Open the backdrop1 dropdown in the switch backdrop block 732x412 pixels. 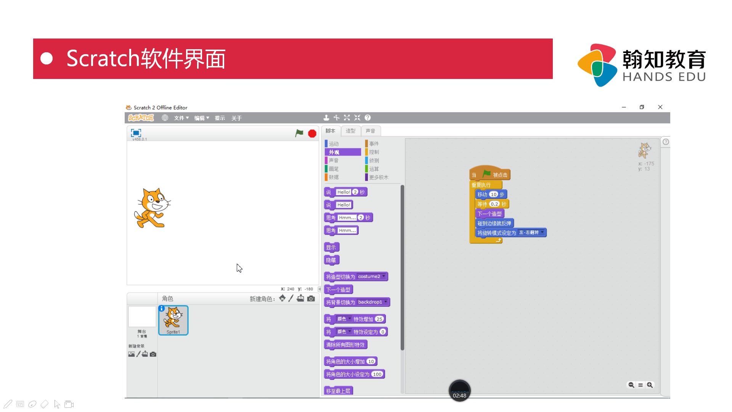click(373, 302)
